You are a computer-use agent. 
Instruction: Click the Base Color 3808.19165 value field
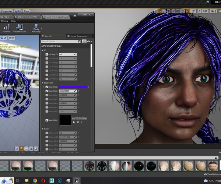point(68,91)
